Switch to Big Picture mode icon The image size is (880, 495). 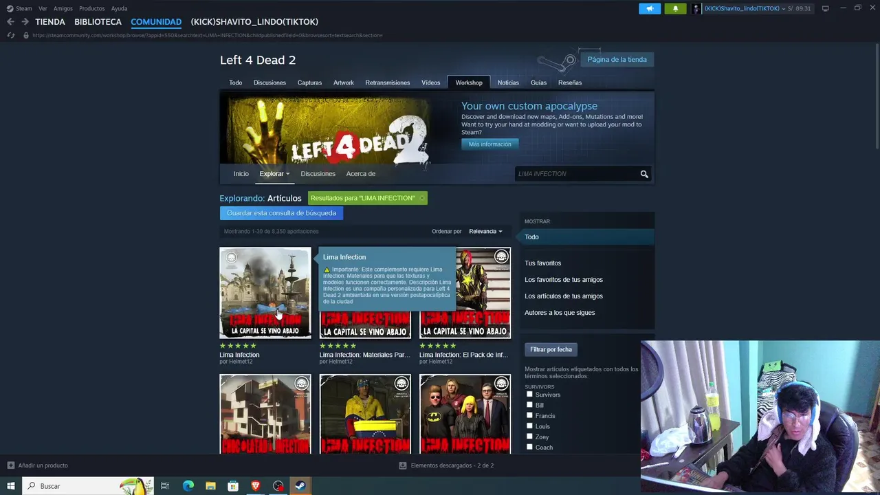click(x=825, y=8)
